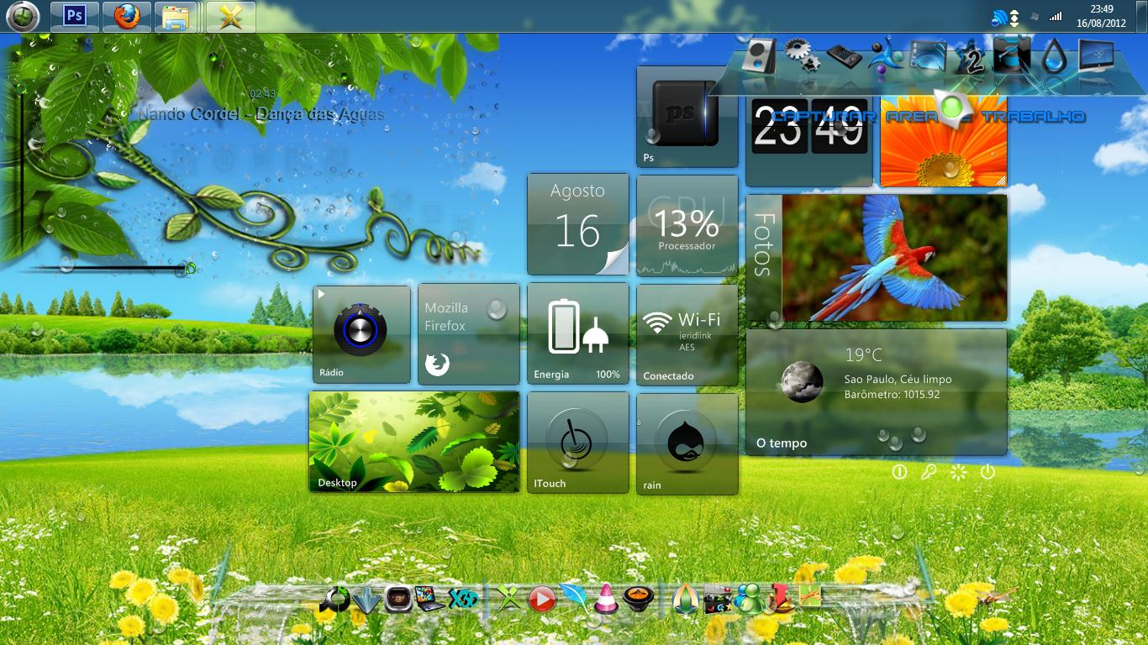The width and height of the screenshot is (1148, 645).
Task: Open the blue feather dock icon
Action: tap(574, 597)
